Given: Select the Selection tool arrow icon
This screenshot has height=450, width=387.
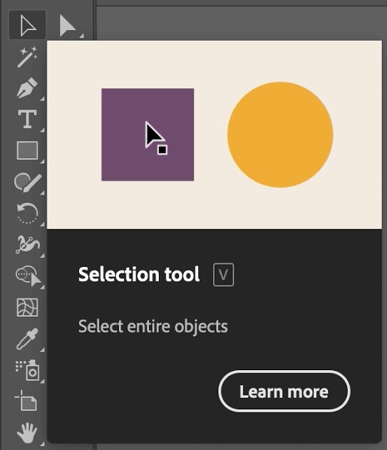Looking at the screenshot, I should tap(28, 26).
